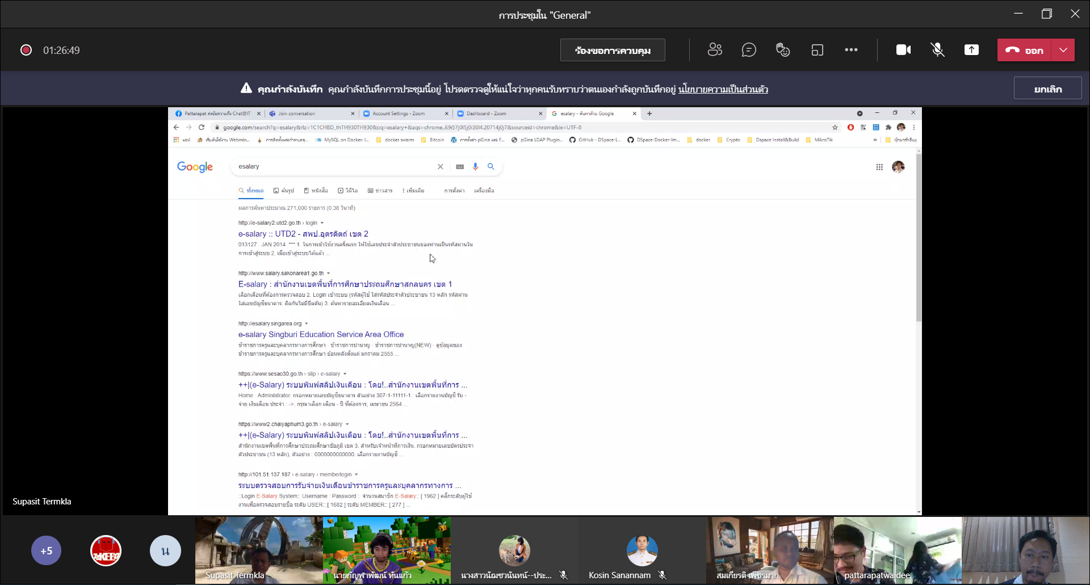The width and height of the screenshot is (1090, 585).
Task: Expand the leave options dropdown arrow
Action: click(x=1063, y=50)
